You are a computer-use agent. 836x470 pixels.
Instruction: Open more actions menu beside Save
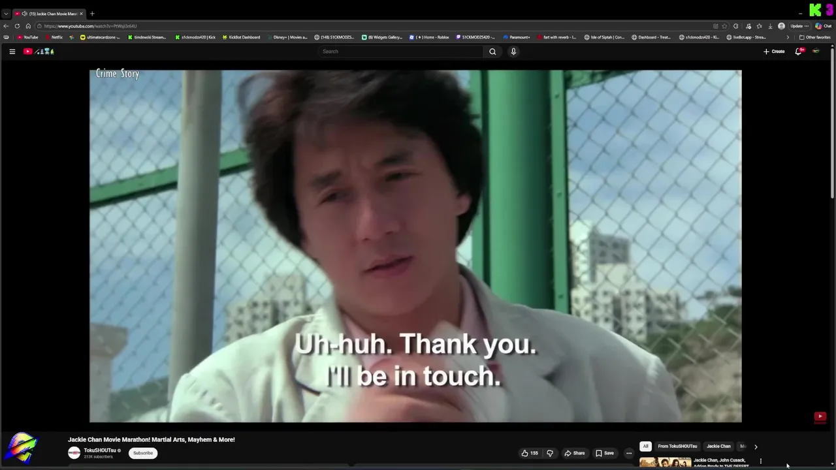(x=629, y=453)
